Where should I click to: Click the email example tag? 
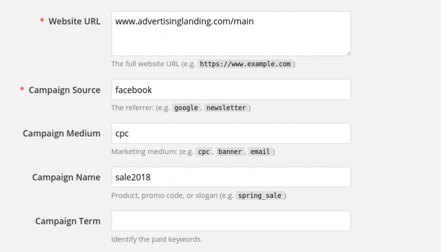(x=260, y=152)
